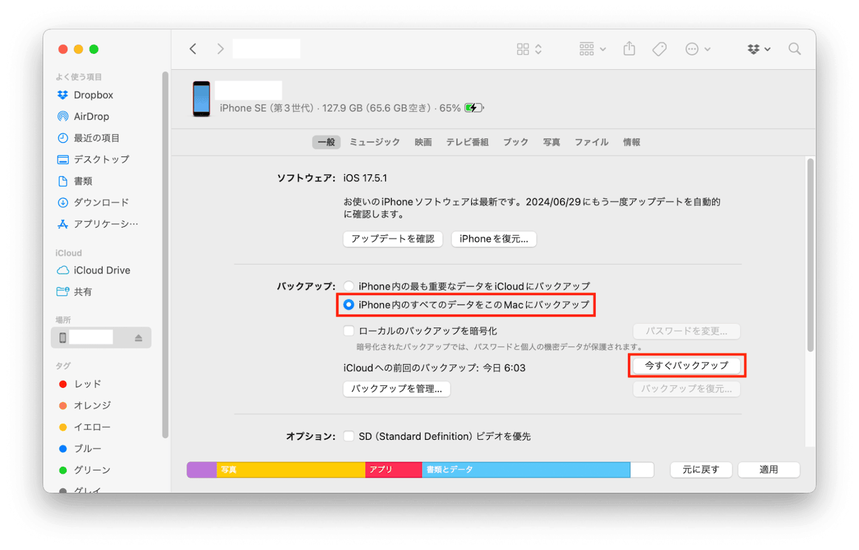Screen dimensions: 859x550
Task: Click 元に戻す button
Action: 701,470
